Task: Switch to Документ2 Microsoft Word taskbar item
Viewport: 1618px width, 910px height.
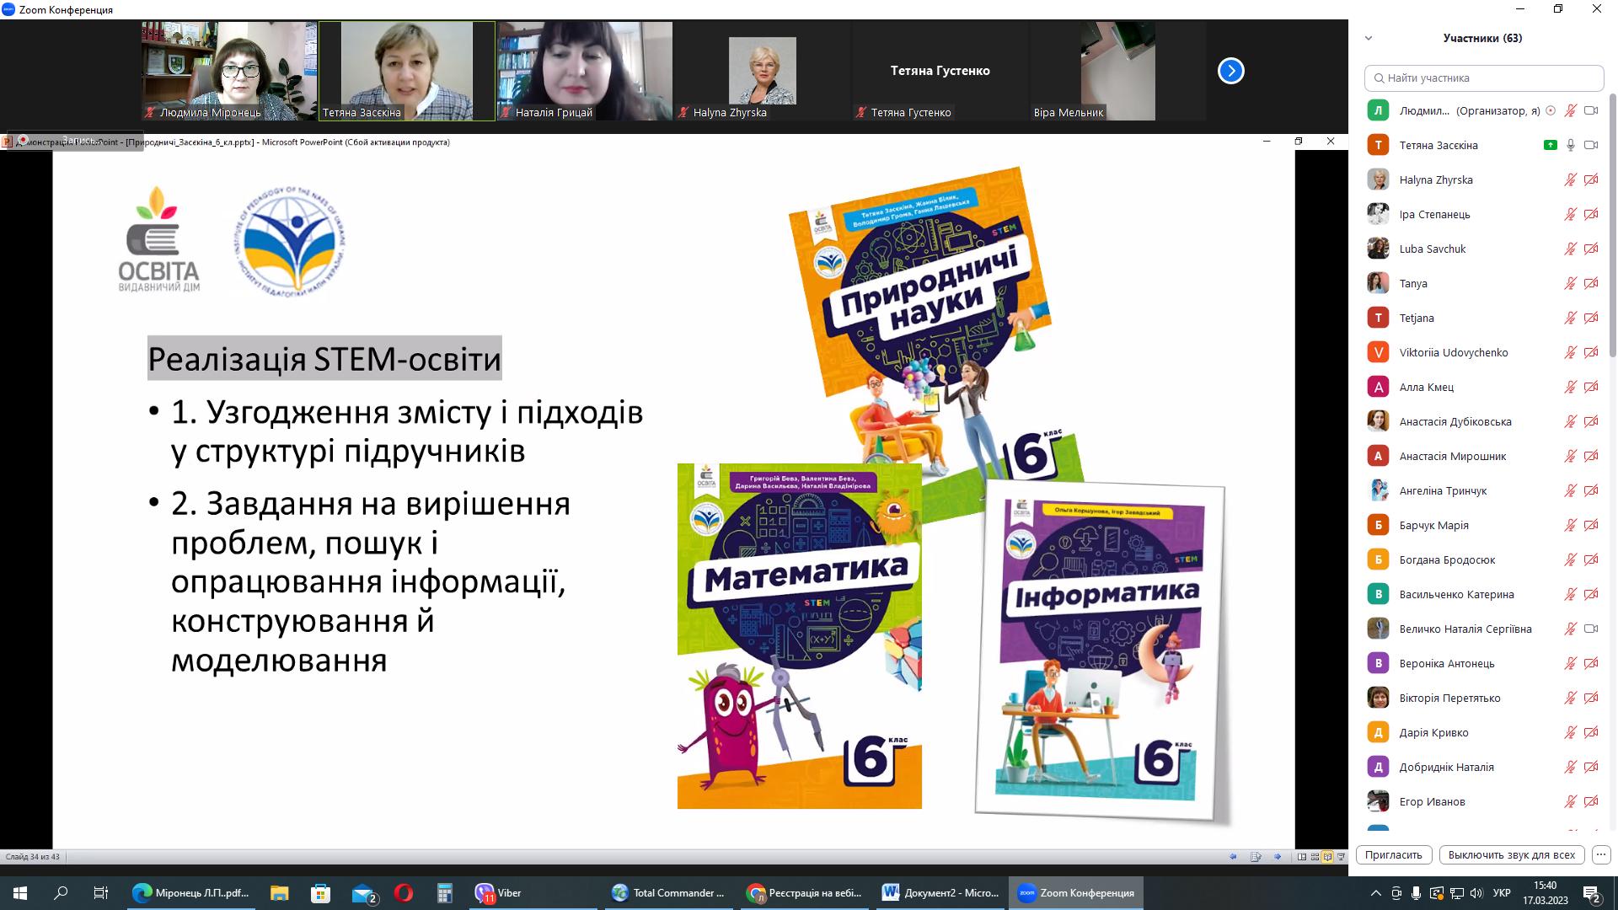Action: 940,893
